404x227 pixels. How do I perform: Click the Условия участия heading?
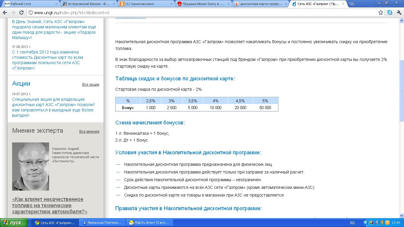point(188,153)
